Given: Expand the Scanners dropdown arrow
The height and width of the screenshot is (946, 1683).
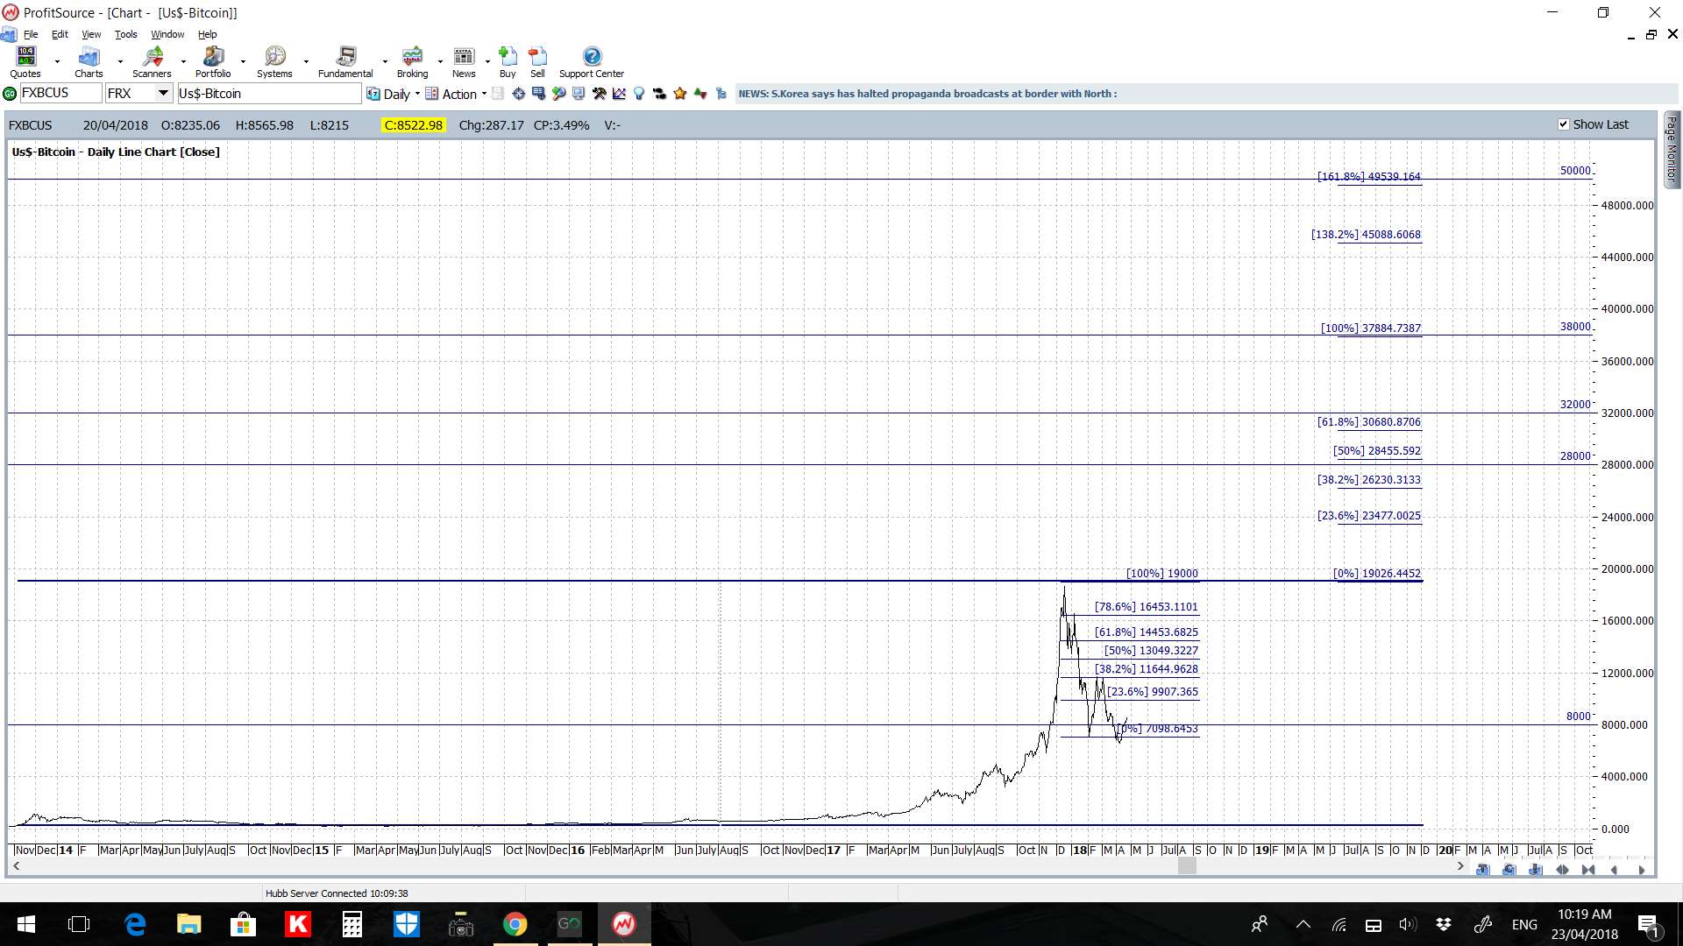Looking at the screenshot, I should point(183,61).
